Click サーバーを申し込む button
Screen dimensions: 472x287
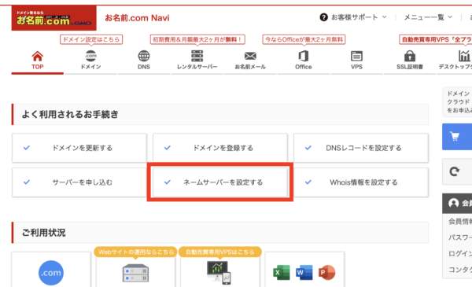79,182
